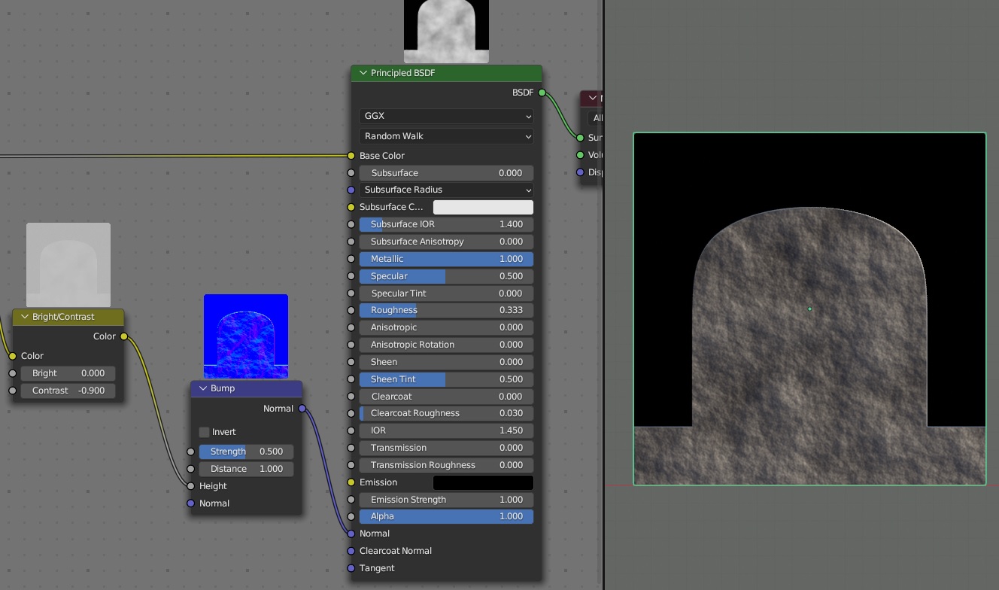Viewport: 999px width, 590px height.
Task: Click the BSDF output socket
Action: (542, 93)
